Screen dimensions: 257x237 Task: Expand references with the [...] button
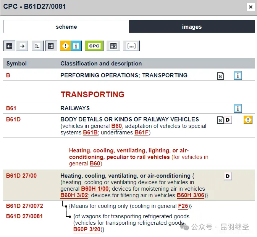click(x=131, y=46)
